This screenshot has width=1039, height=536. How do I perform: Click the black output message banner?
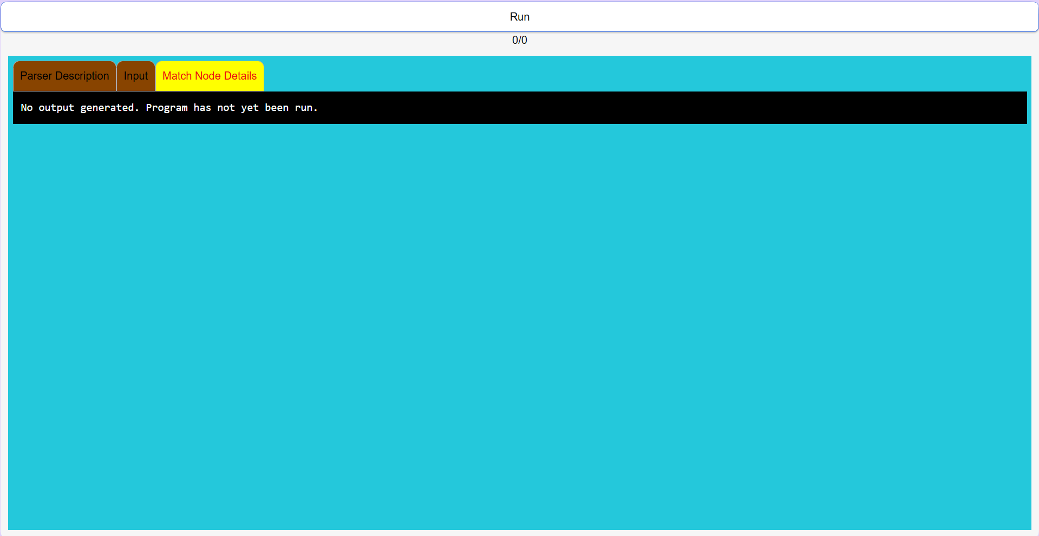coord(520,107)
